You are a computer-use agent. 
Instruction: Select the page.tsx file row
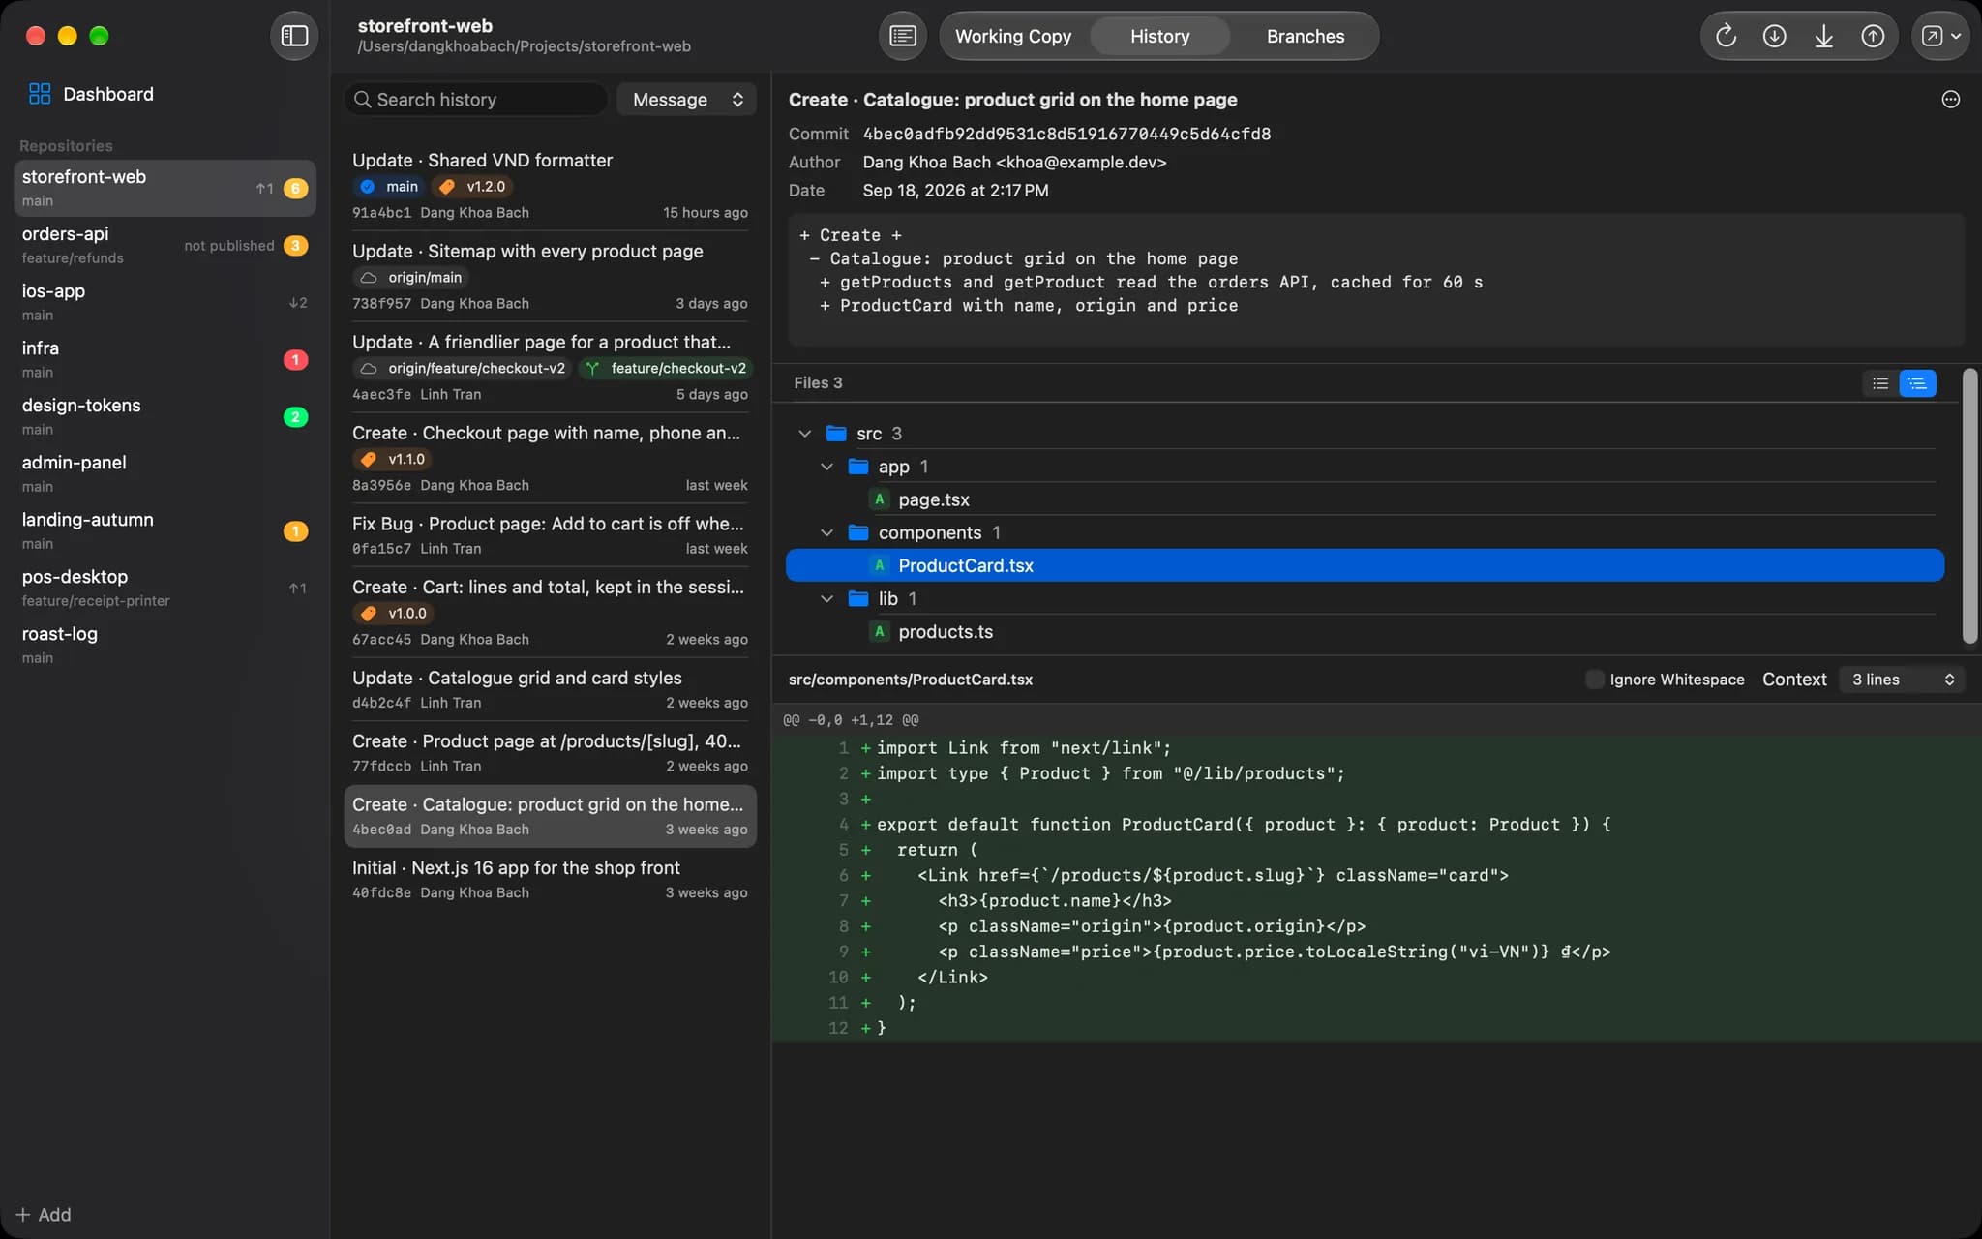[1365, 499]
